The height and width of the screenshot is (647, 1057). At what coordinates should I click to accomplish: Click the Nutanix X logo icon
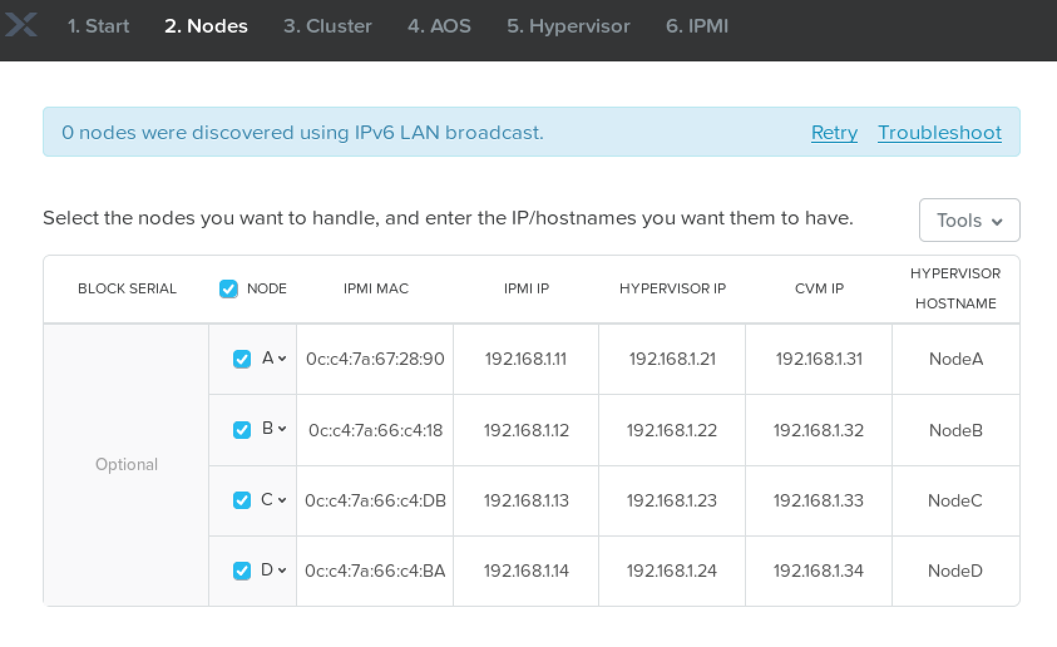[x=21, y=25]
